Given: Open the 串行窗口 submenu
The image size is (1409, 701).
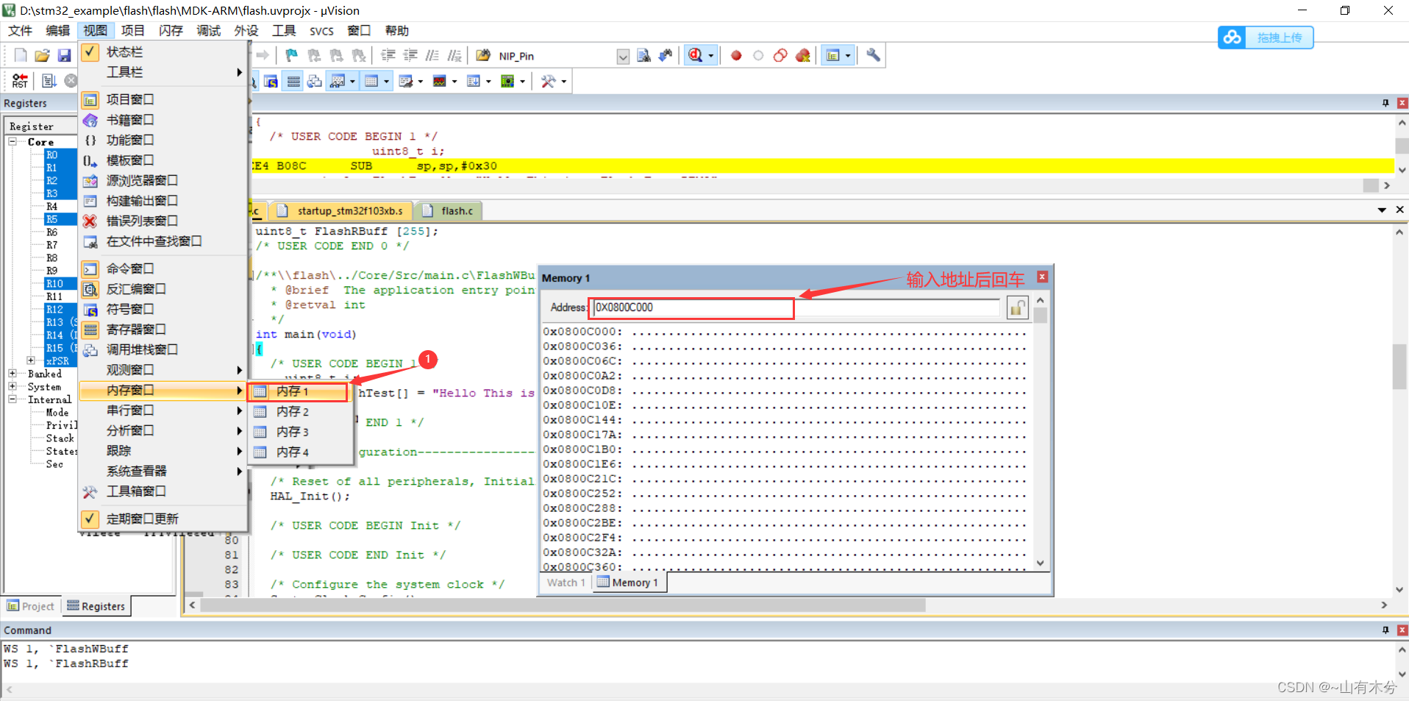Looking at the screenshot, I should 163,410.
